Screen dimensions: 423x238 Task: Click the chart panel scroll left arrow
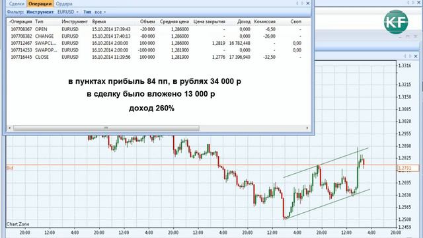tap(405, 56)
